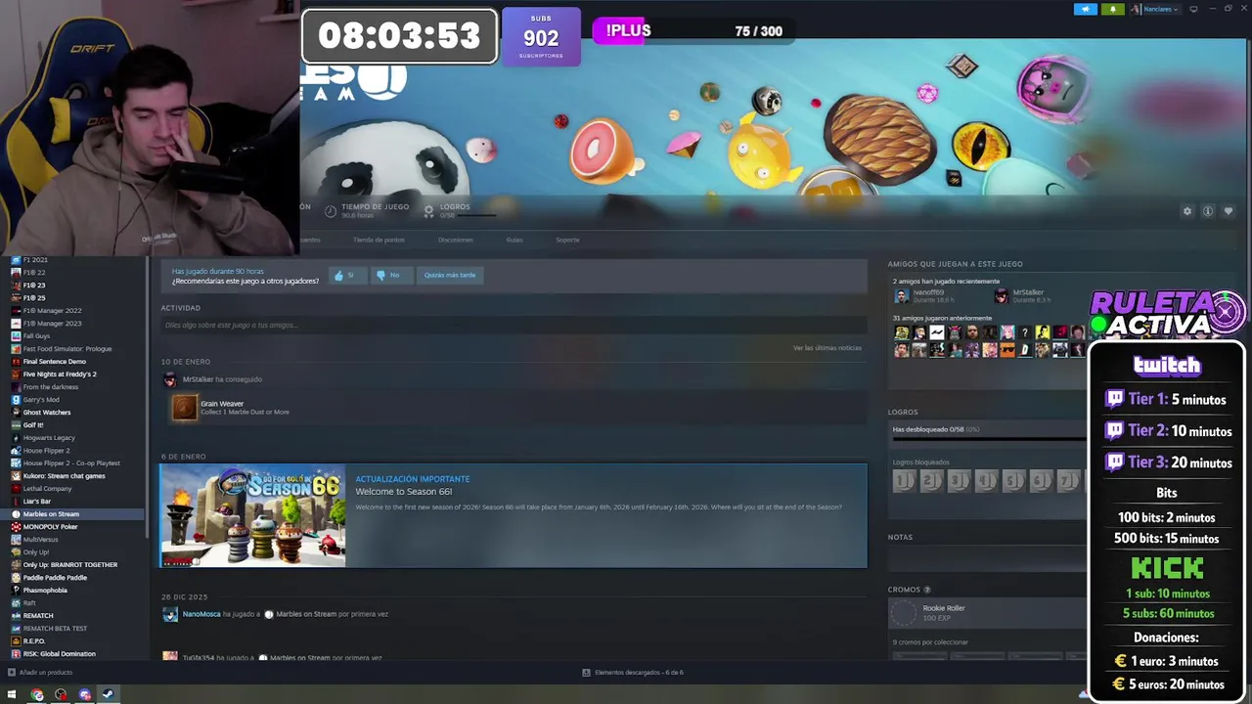This screenshot has width=1252, height=704.
Task: Open Elementos descargados downloads status
Action: pos(633,673)
